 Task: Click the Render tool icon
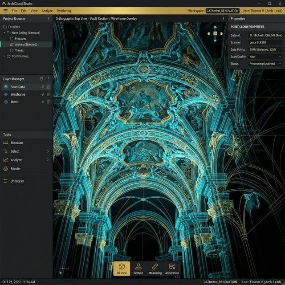[x=6, y=169]
